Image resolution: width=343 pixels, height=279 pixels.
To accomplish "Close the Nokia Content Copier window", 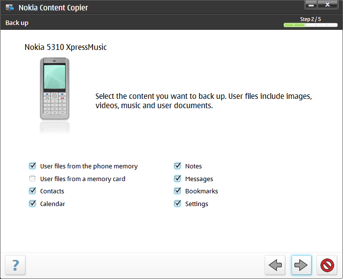I will (x=327, y=4).
